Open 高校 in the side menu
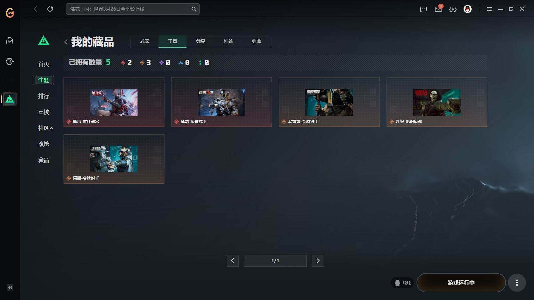Viewport: 534px width, 300px height. click(44, 112)
